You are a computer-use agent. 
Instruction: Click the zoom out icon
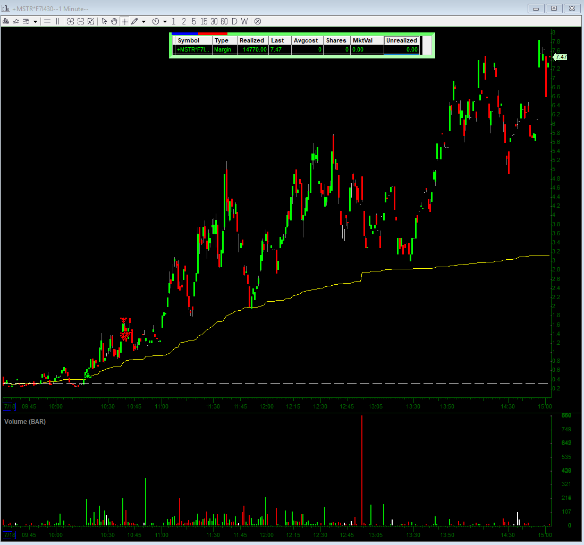click(x=80, y=22)
